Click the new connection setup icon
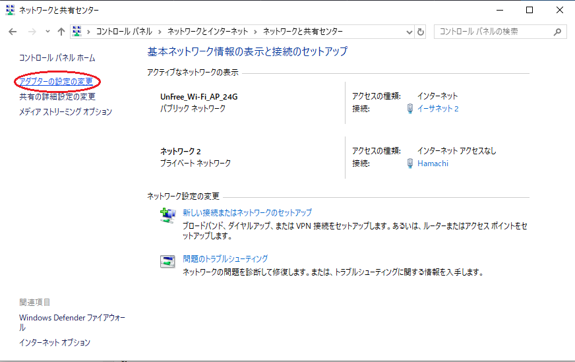The width and height of the screenshot is (575, 362). click(x=167, y=216)
